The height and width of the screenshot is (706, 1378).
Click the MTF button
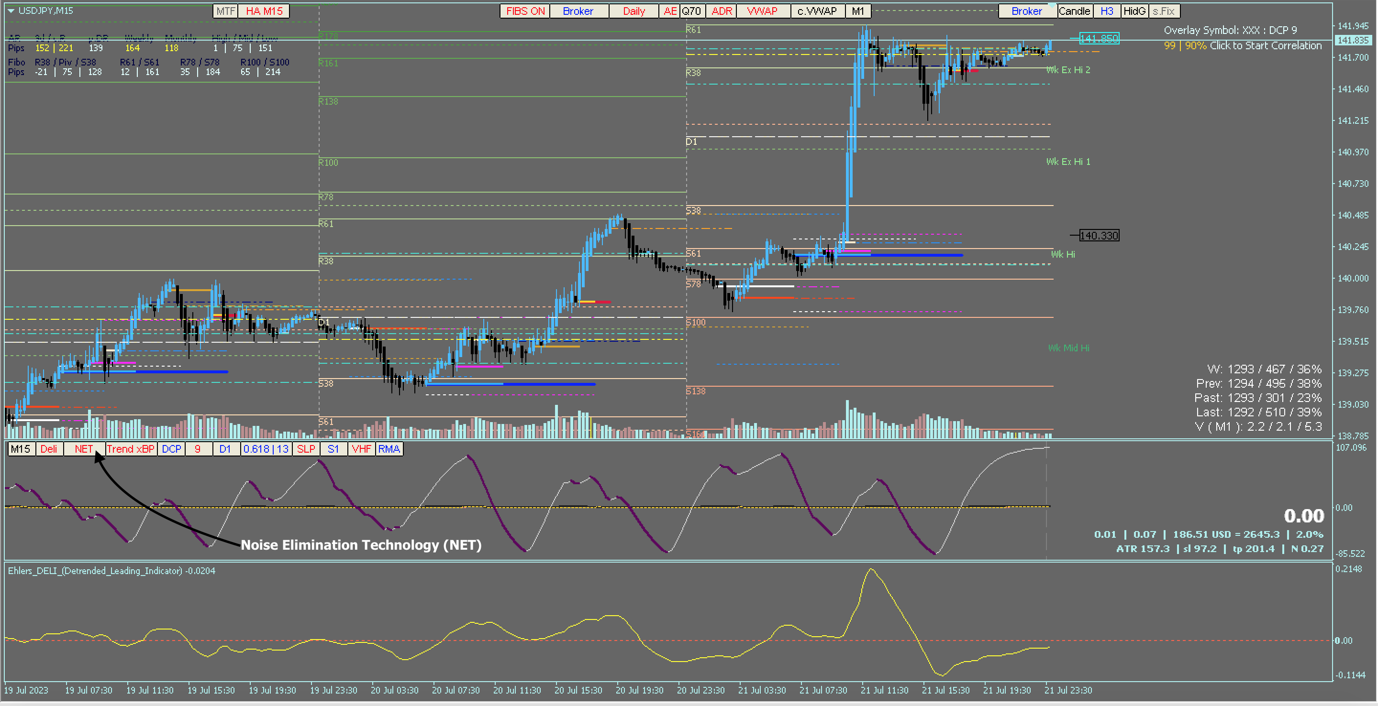pyautogui.click(x=225, y=11)
